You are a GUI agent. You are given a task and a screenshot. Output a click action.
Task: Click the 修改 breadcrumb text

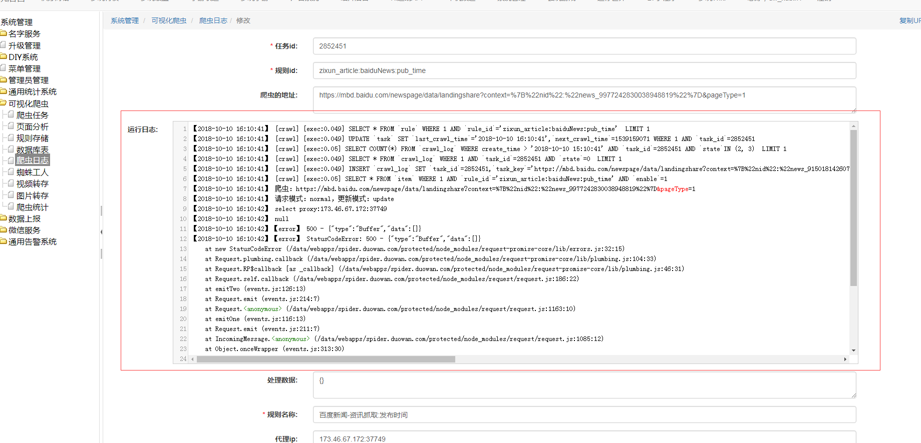(243, 20)
